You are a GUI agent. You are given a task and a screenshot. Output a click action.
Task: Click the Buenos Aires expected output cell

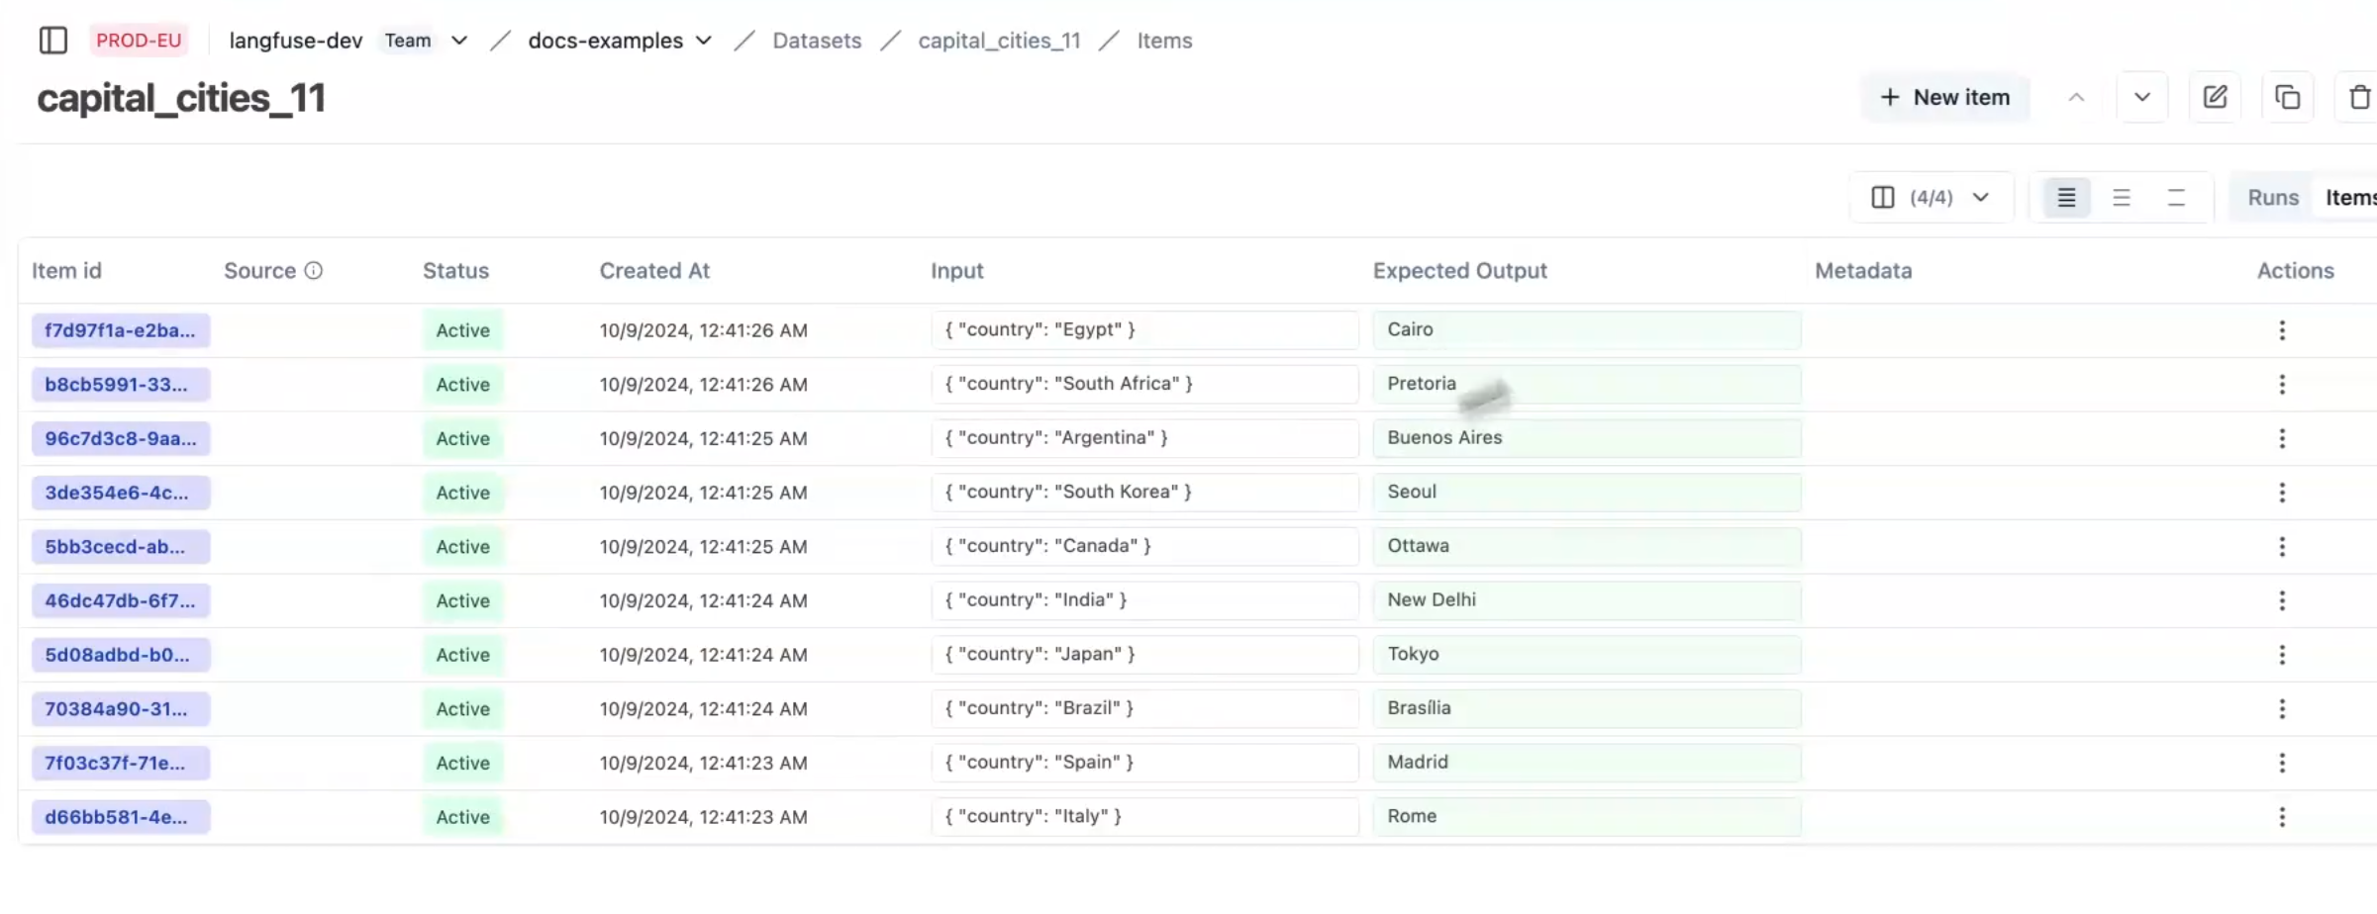1587,438
